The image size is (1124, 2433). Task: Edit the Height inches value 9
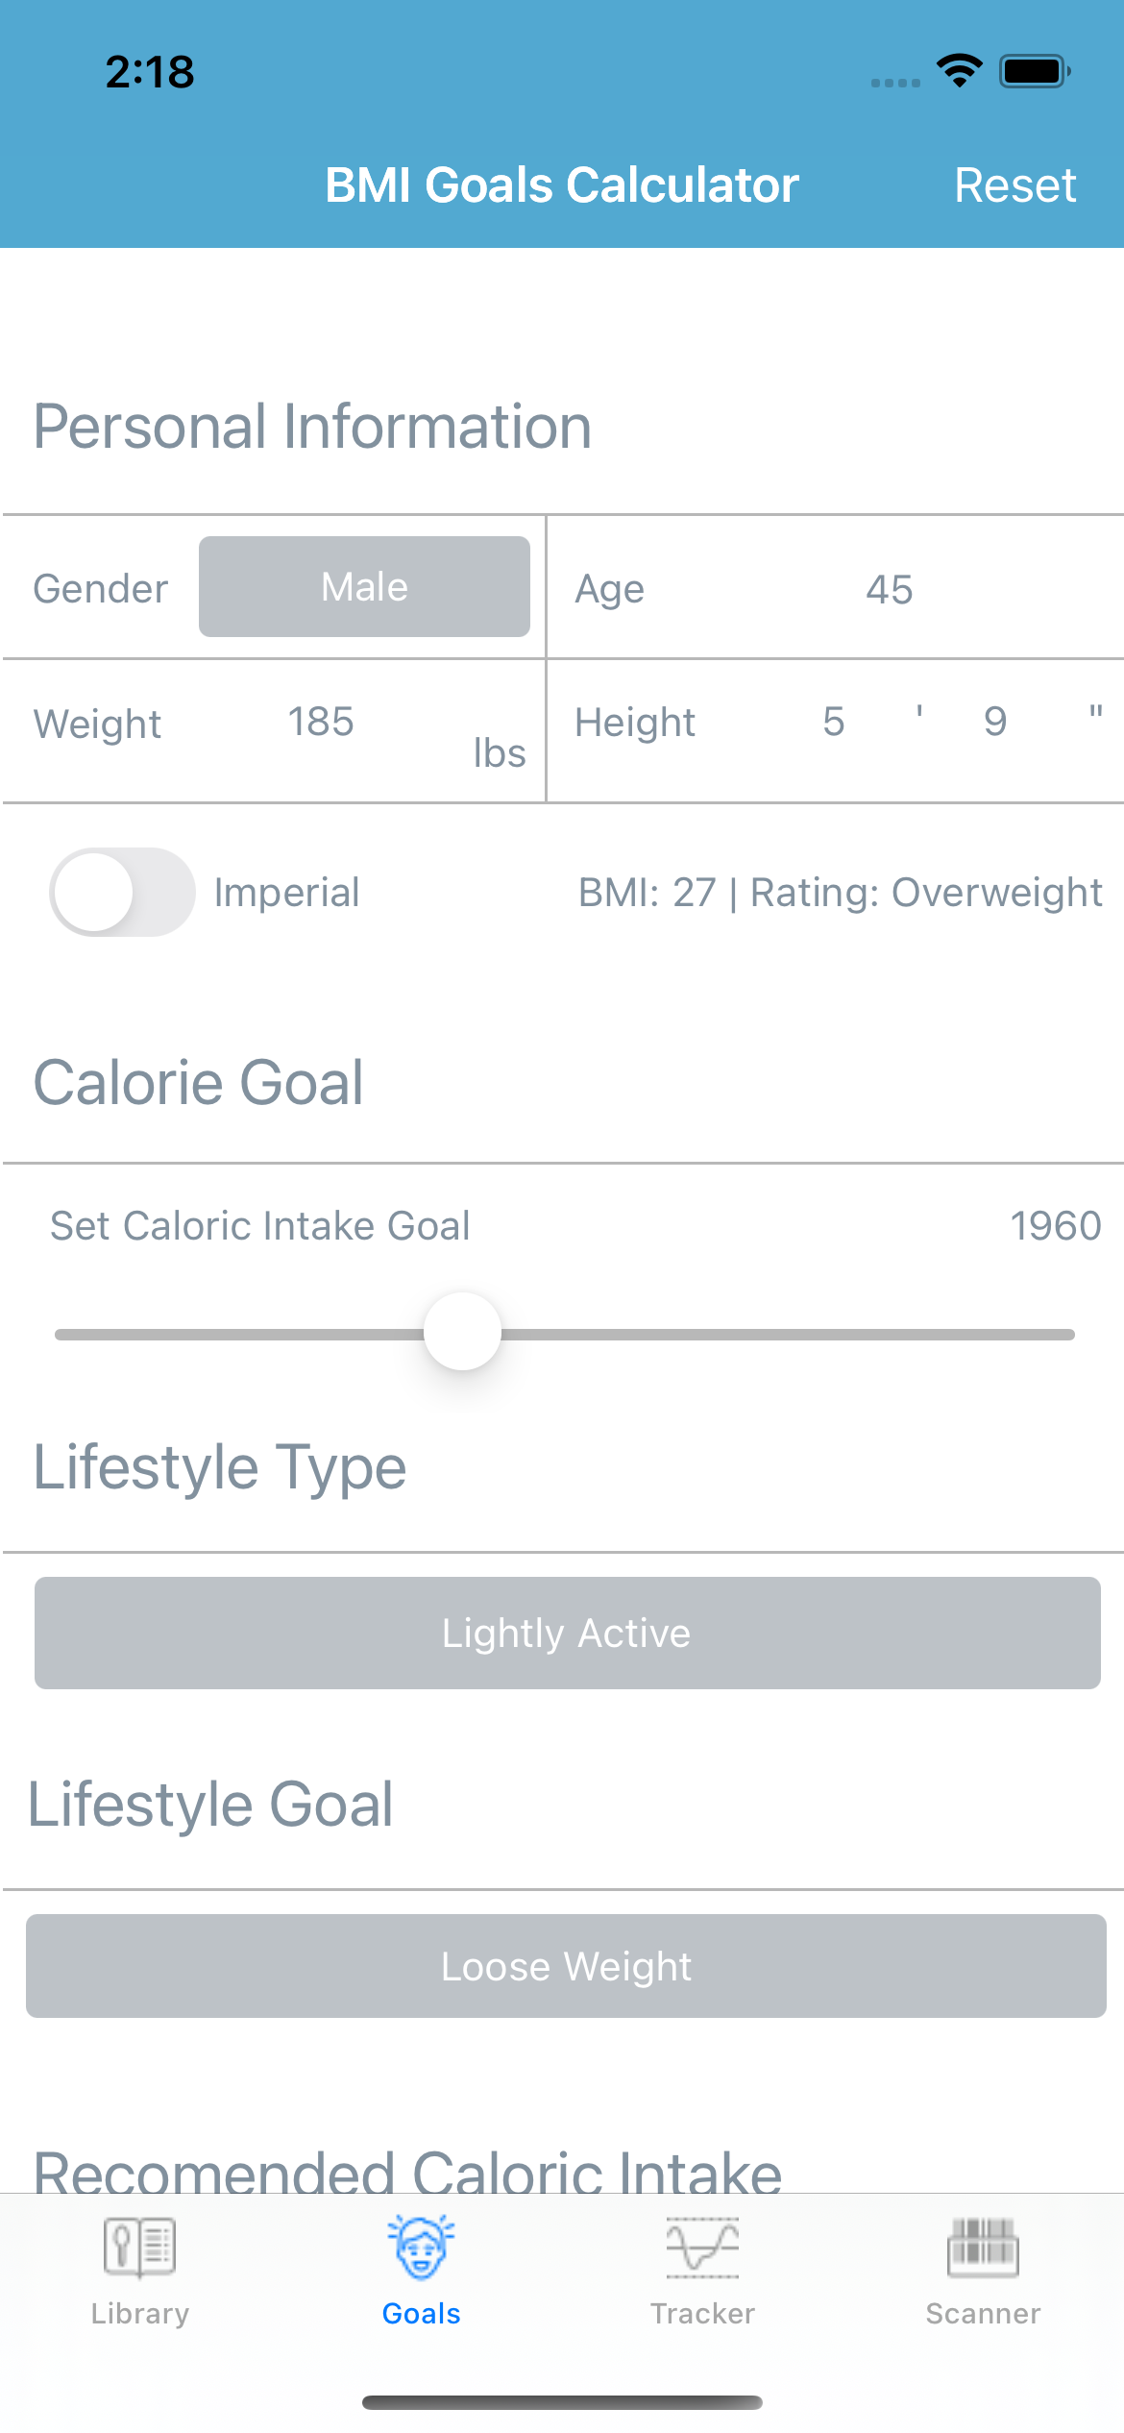pos(995,722)
